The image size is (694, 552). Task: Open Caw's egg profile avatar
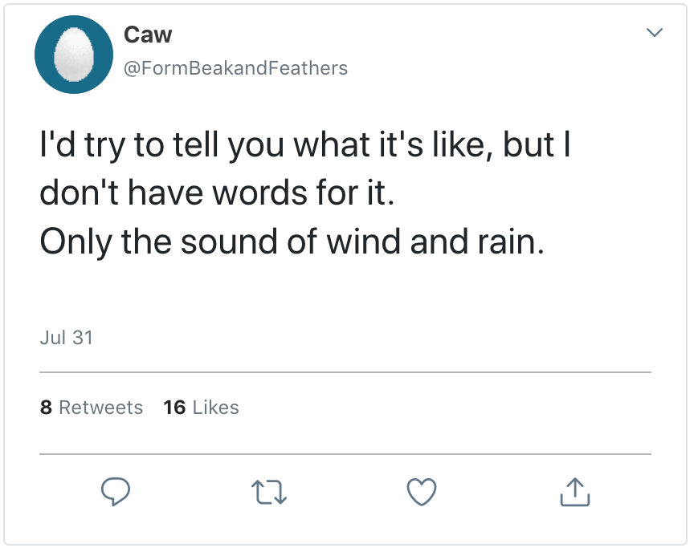(x=72, y=55)
